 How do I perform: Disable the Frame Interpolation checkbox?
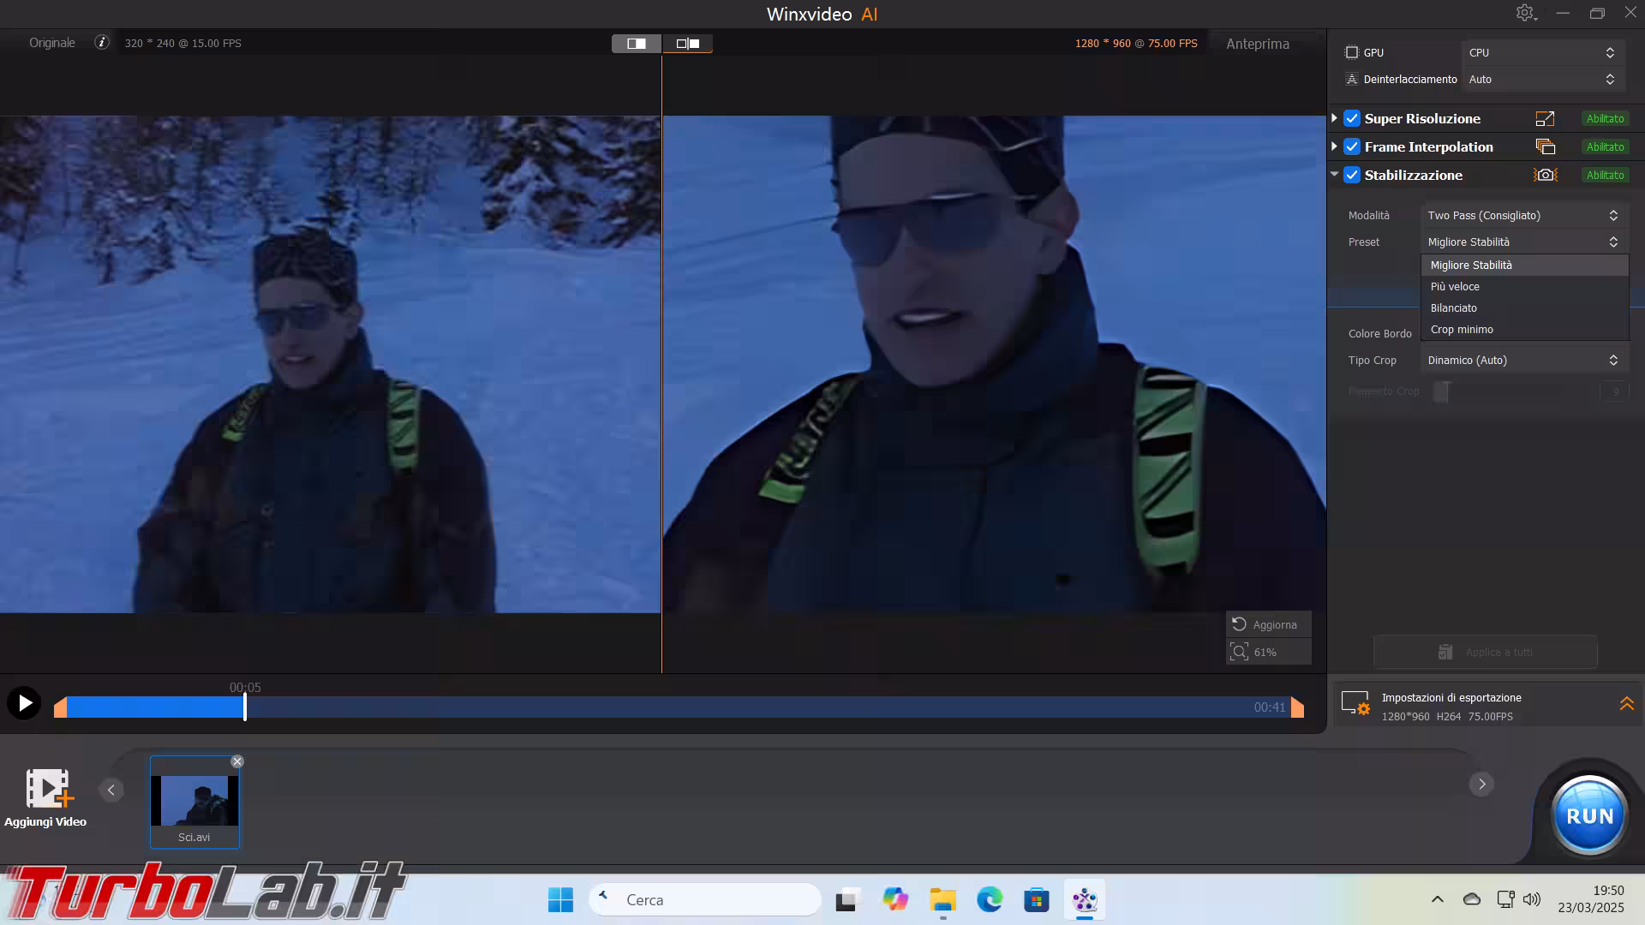[1352, 146]
